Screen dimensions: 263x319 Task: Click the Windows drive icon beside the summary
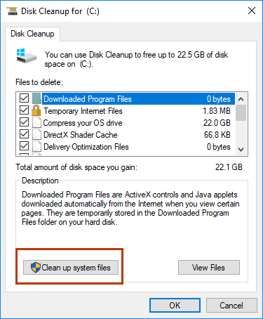coord(26,56)
